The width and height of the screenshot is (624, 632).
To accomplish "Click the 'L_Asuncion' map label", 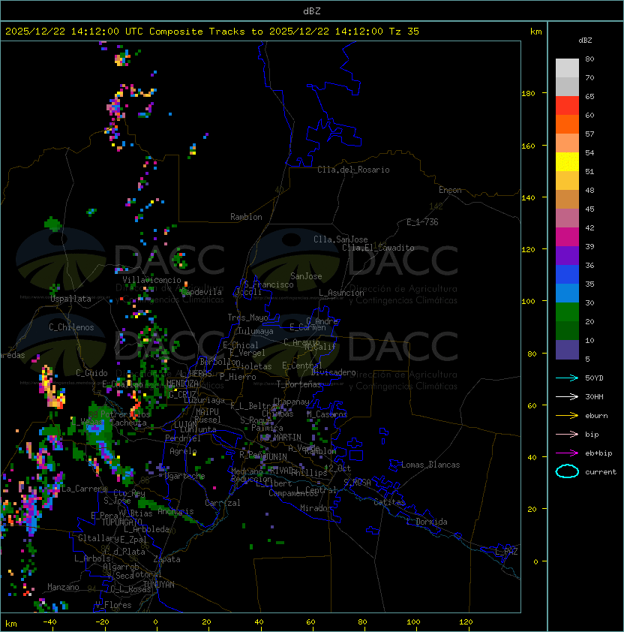I will pyautogui.click(x=341, y=293).
